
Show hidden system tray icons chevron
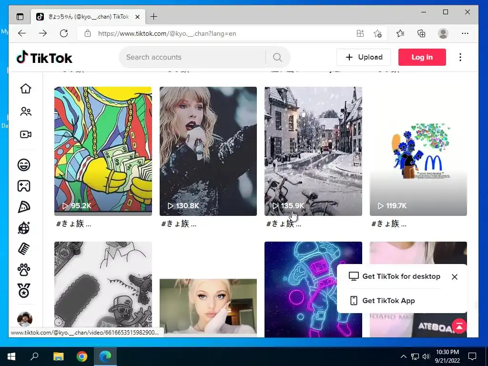403,356
